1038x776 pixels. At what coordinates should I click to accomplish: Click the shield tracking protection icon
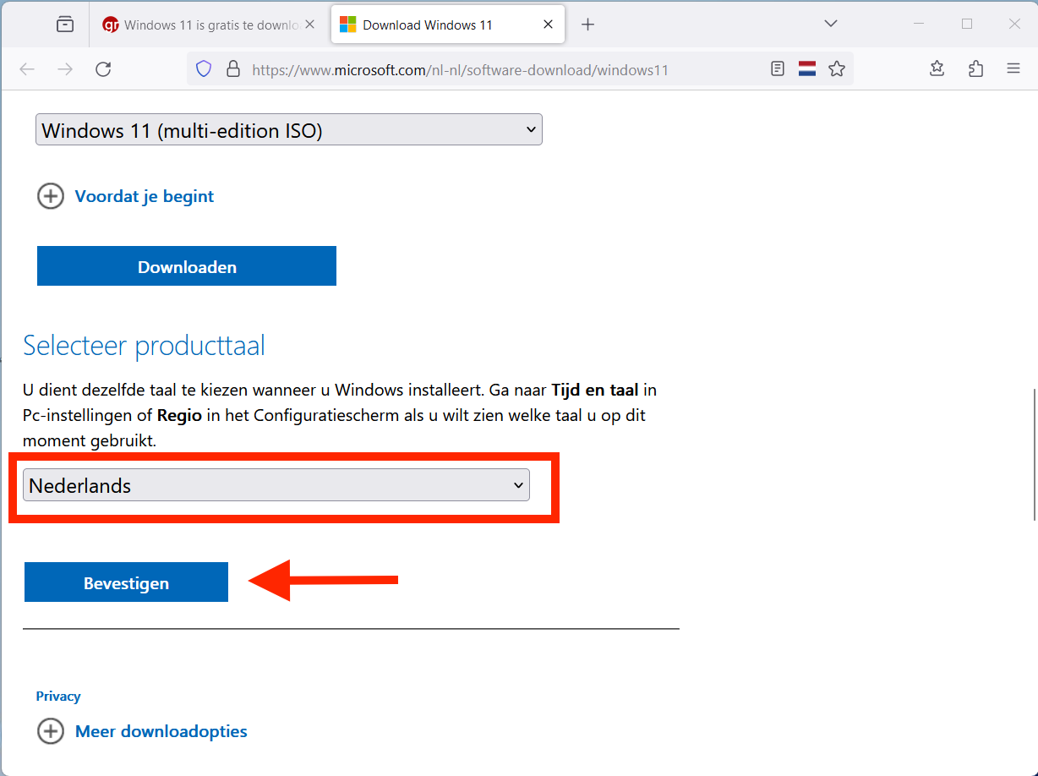(204, 69)
